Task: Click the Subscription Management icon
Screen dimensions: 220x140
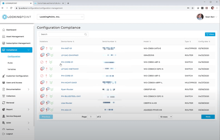Action: (4, 43)
